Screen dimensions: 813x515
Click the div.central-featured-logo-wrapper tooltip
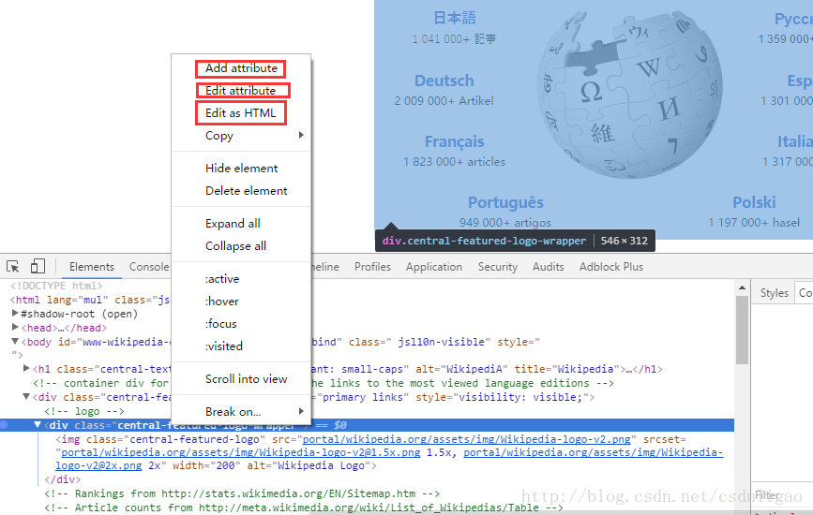click(515, 241)
